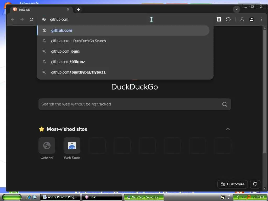The width and height of the screenshot is (268, 201).
Task: Click the star next to Most-visited sites
Action: [x=42, y=129]
